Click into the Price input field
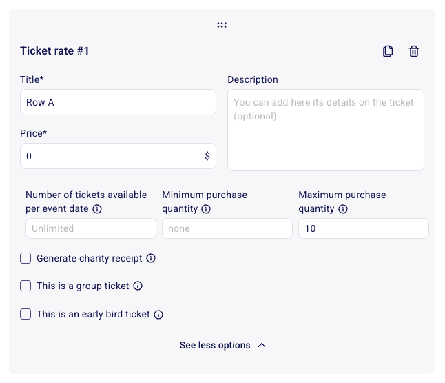 pos(110,156)
